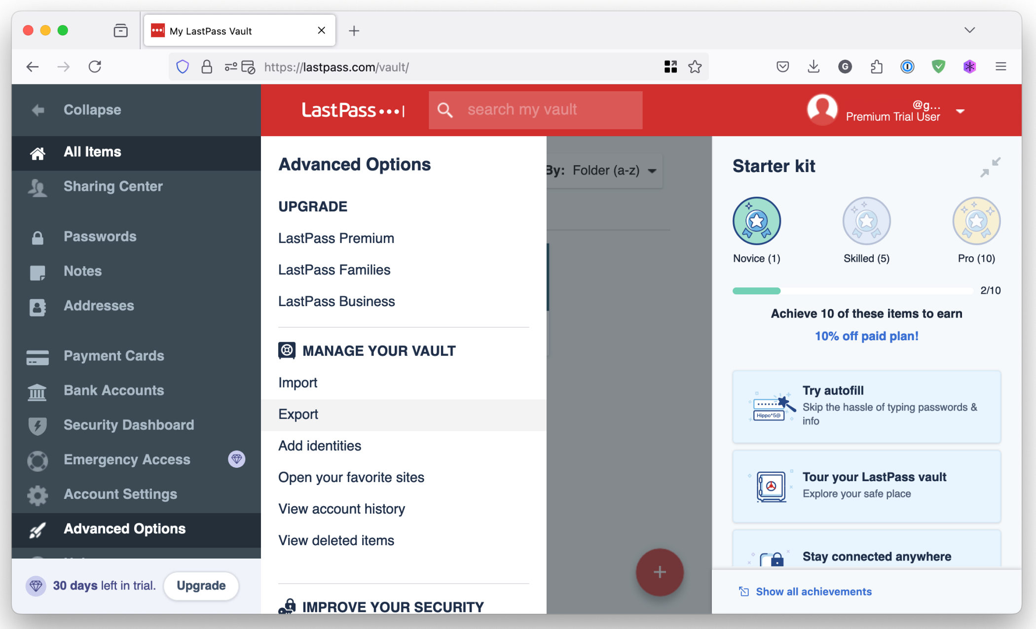This screenshot has width=1036, height=629.
Task: Open Passwords via the padlock icon
Action: pos(37,238)
